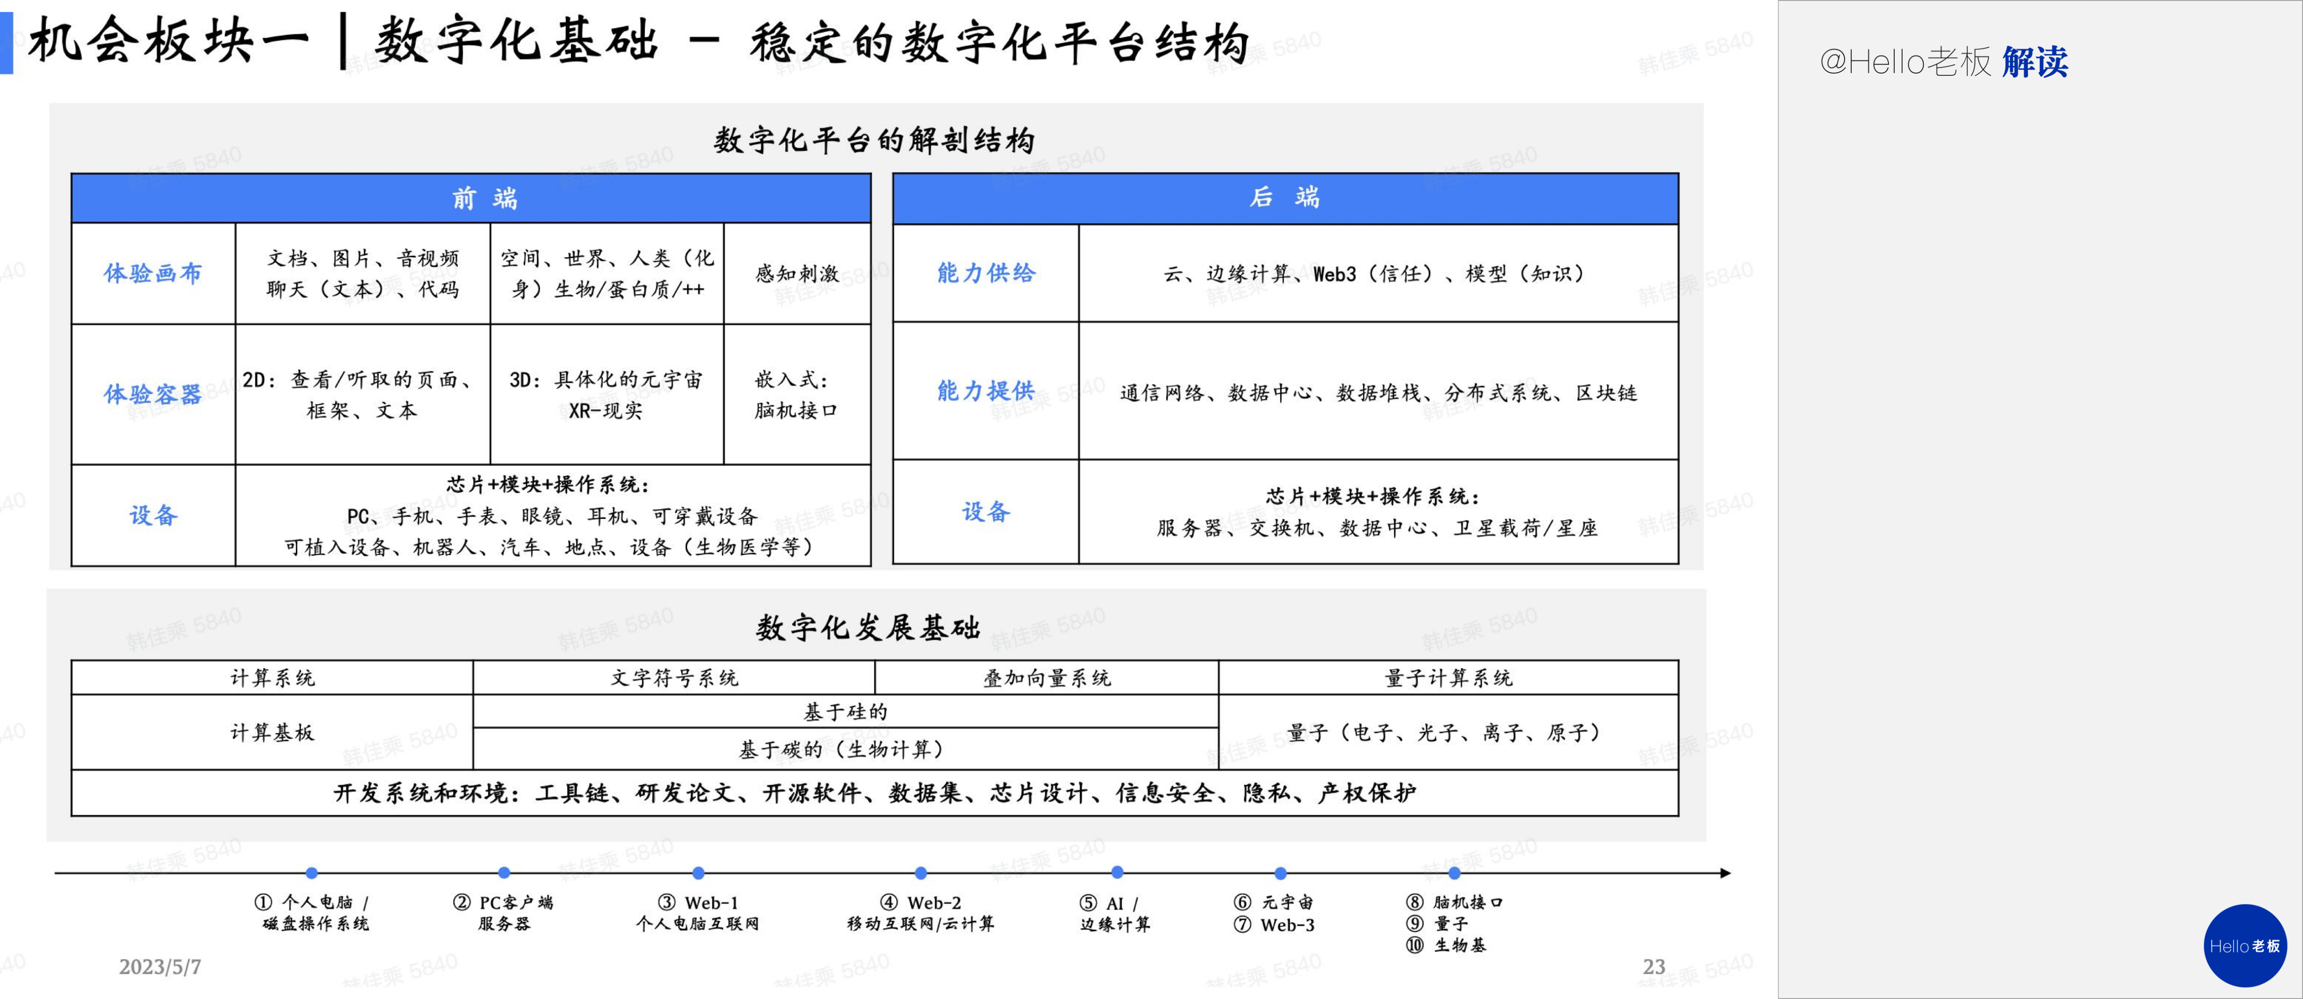Click the 能力提供 row label

point(986,391)
